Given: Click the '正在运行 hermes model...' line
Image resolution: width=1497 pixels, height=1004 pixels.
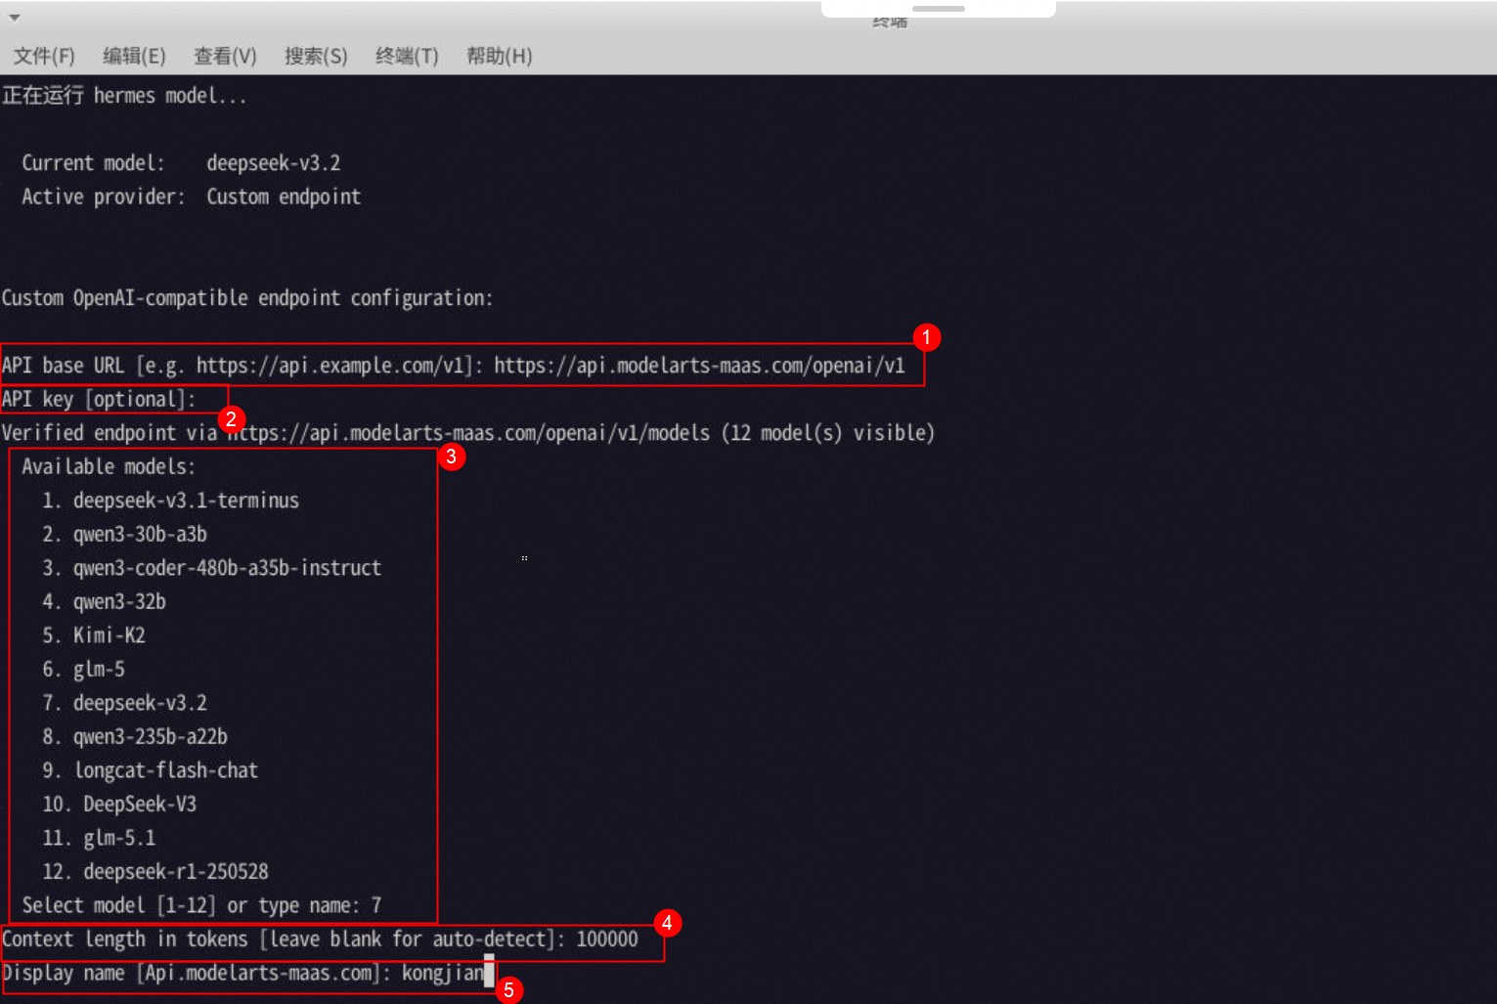Looking at the screenshot, I should tap(124, 96).
